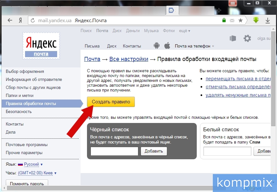The width and height of the screenshot is (277, 192).
Task: Click the 'отмечать письма' link
Action: click(238, 87)
